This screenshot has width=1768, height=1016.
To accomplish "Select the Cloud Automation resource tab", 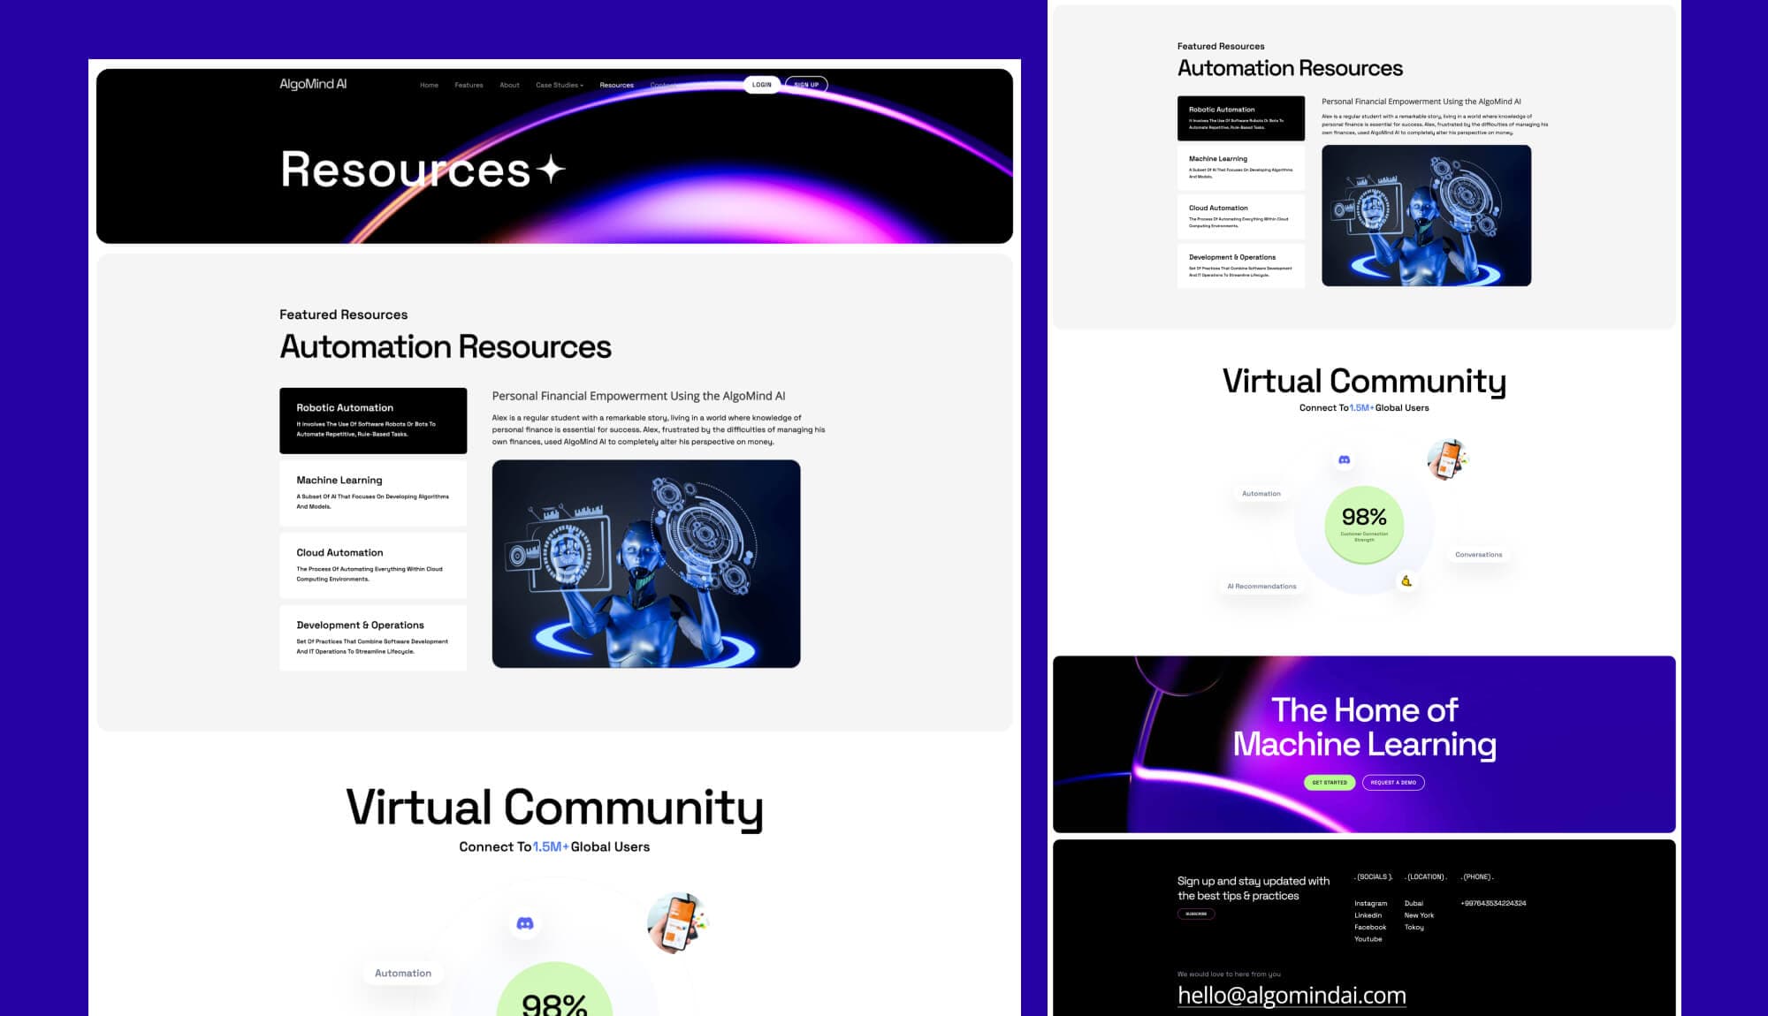I will [x=372, y=565].
